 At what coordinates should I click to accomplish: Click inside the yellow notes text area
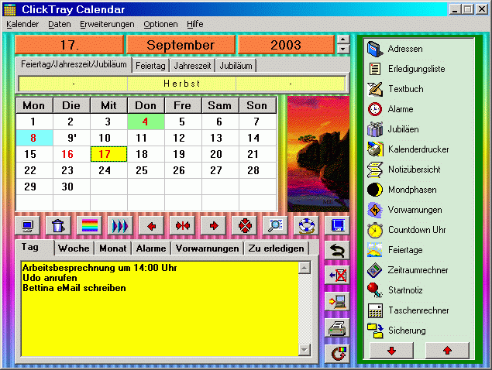coord(160,309)
